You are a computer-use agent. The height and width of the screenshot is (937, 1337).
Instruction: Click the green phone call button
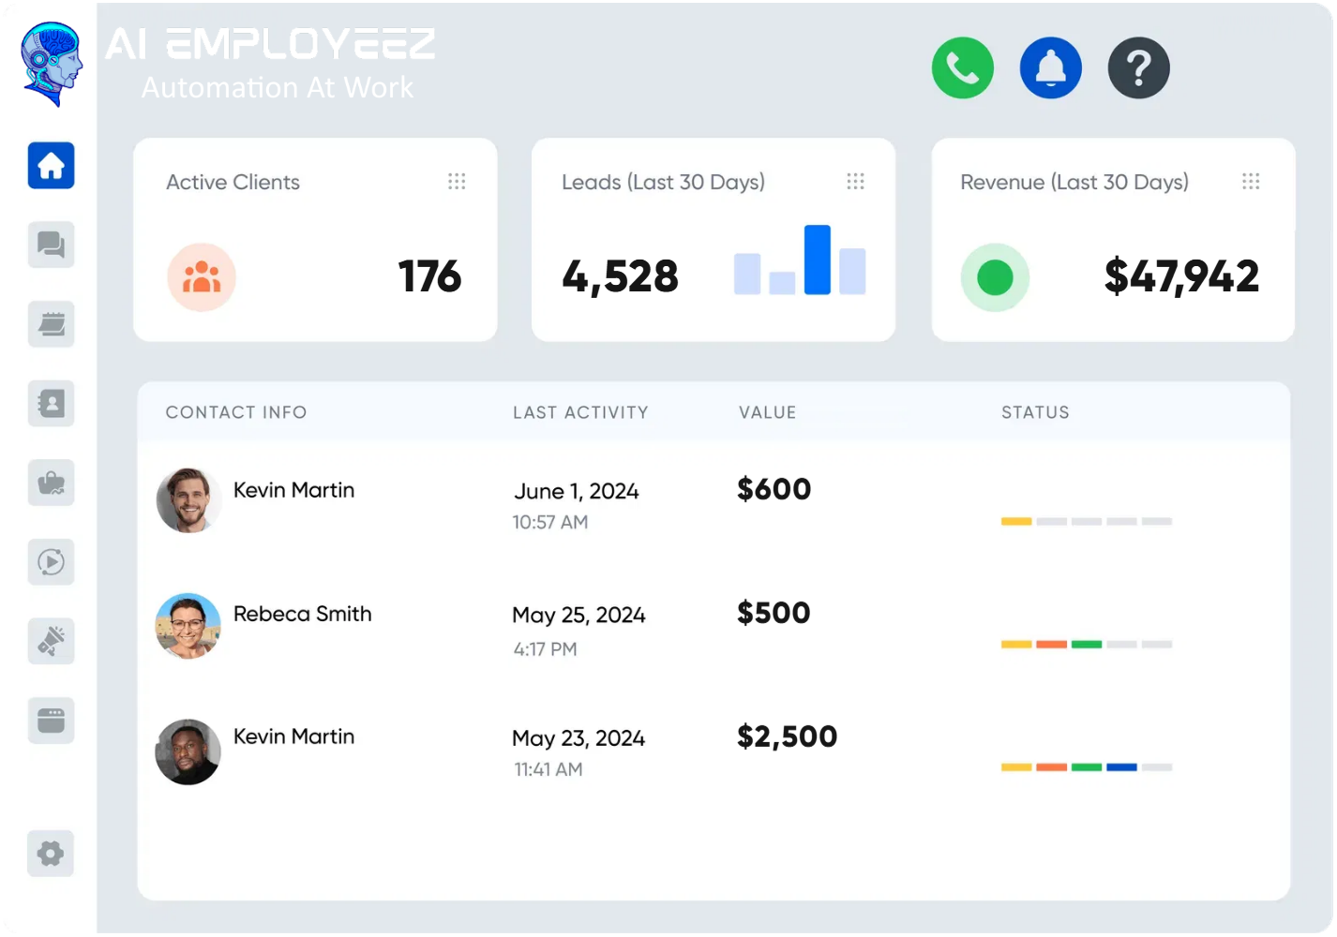click(962, 68)
